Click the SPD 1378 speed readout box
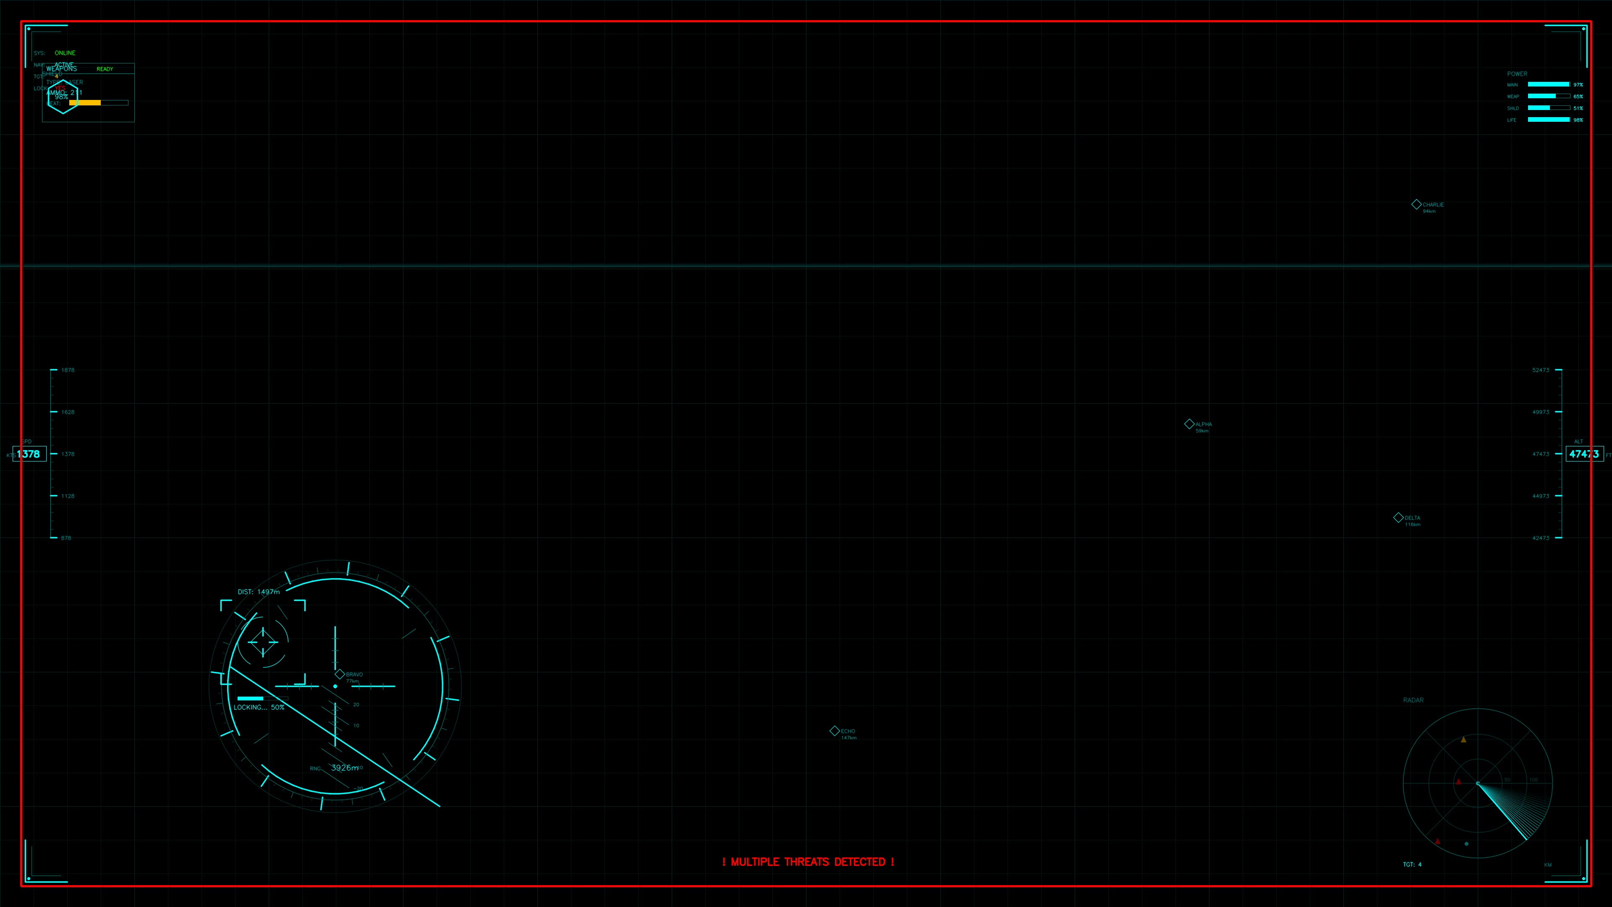 (x=29, y=454)
